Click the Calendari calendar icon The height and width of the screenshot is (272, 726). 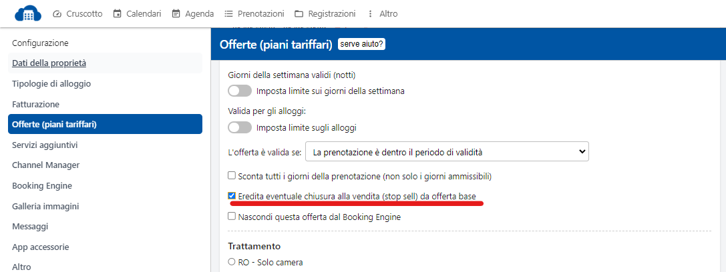(118, 13)
